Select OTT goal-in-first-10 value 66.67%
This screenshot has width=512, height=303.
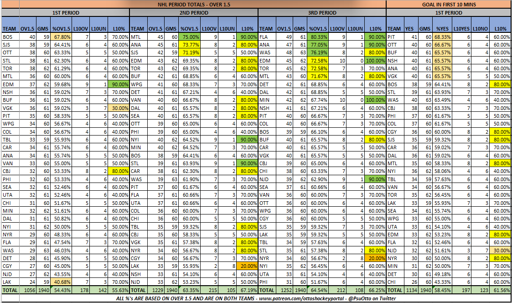pos(442,45)
